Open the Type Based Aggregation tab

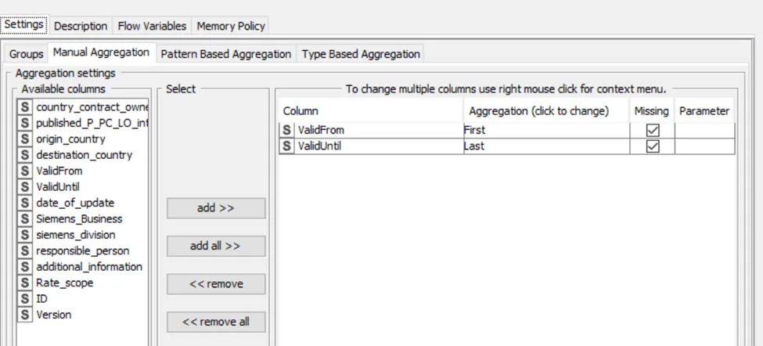[361, 54]
